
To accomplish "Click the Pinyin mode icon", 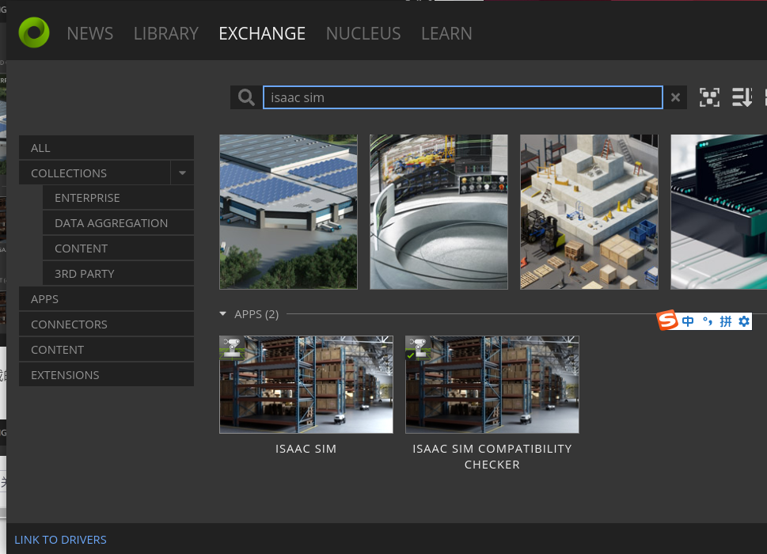I will 725,321.
